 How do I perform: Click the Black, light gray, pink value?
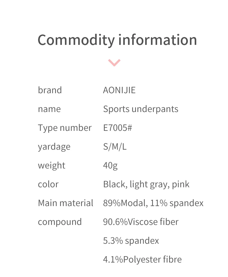pos(146,184)
